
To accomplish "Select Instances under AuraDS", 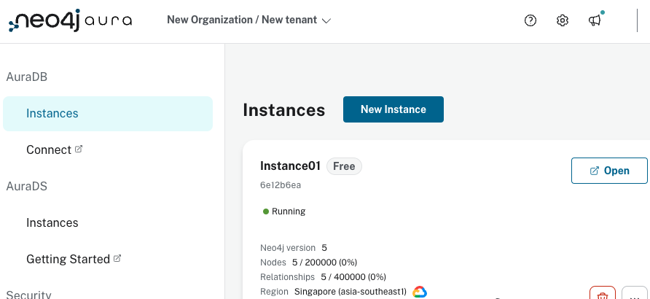I will click(52, 222).
